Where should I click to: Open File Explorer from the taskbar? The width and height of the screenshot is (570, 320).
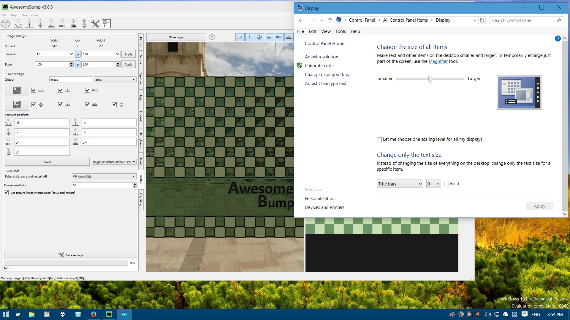click(x=32, y=314)
